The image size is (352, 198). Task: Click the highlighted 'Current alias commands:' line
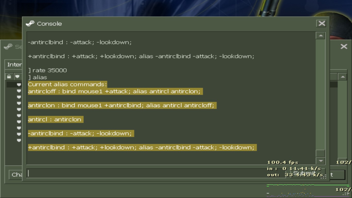pyautogui.click(x=67, y=84)
